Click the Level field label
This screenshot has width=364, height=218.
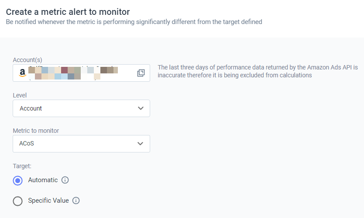[x=20, y=95]
